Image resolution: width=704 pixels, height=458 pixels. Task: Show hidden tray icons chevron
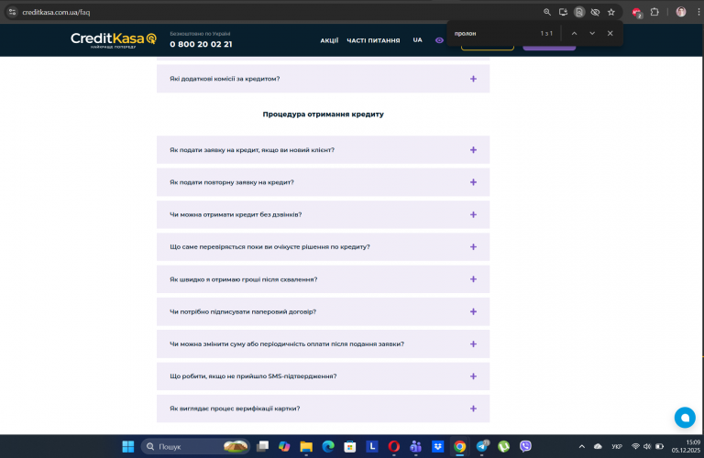(x=582, y=446)
